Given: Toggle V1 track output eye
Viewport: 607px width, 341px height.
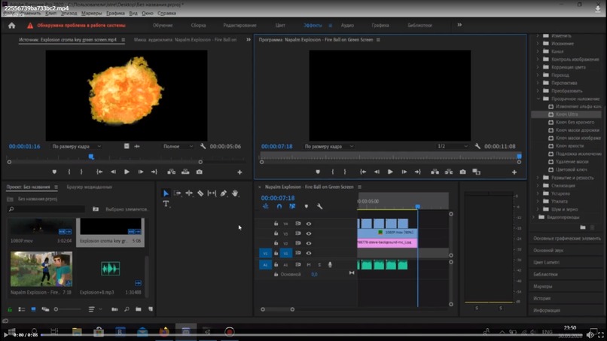Looking at the screenshot, I should pyautogui.click(x=309, y=253).
